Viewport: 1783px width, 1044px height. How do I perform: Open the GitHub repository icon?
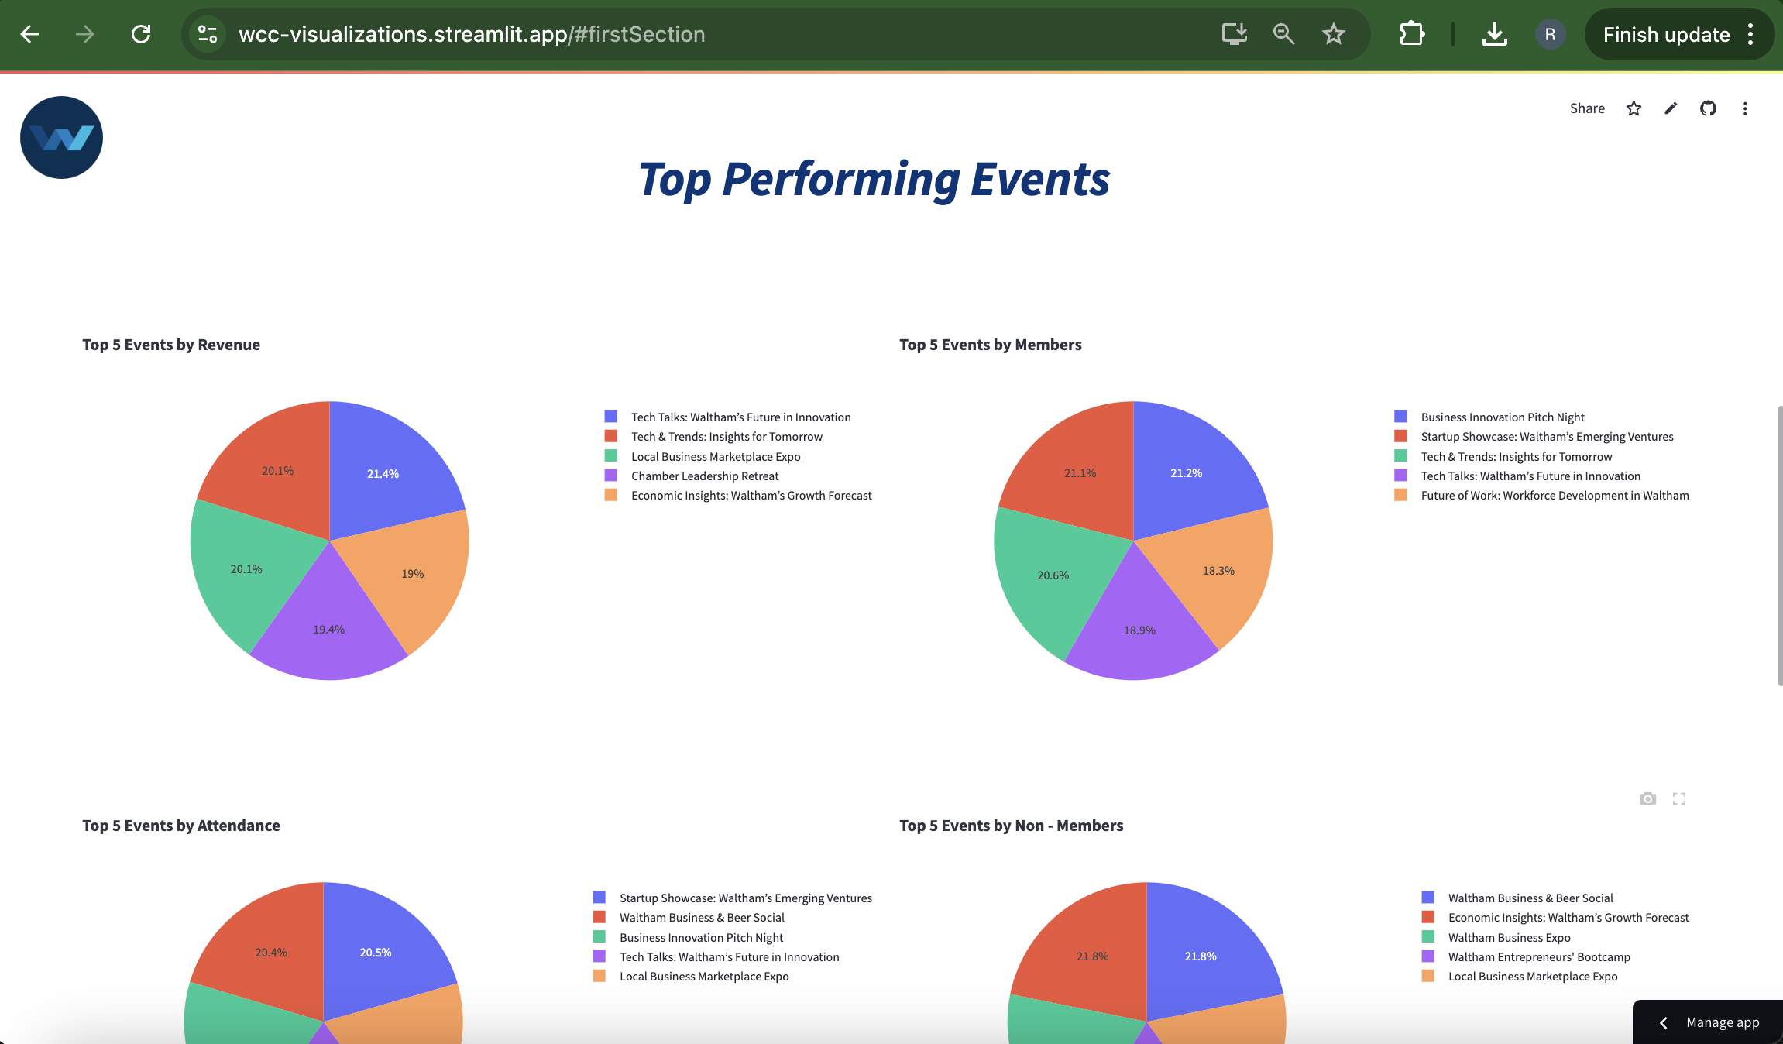(x=1708, y=108)
